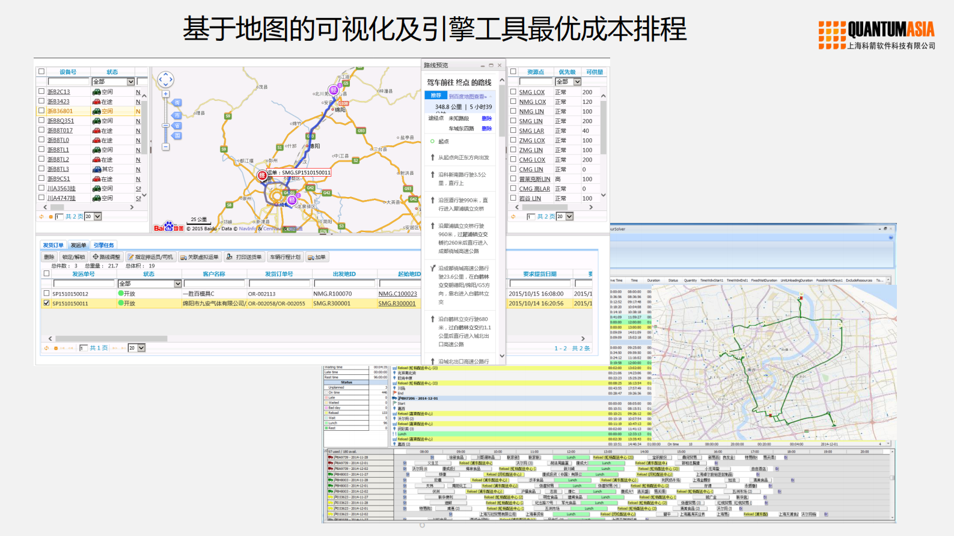Viewport: 954px width, 536px height.
Task: Click 锁定/解锁 lock/unlock button
Action: point(73,257)
